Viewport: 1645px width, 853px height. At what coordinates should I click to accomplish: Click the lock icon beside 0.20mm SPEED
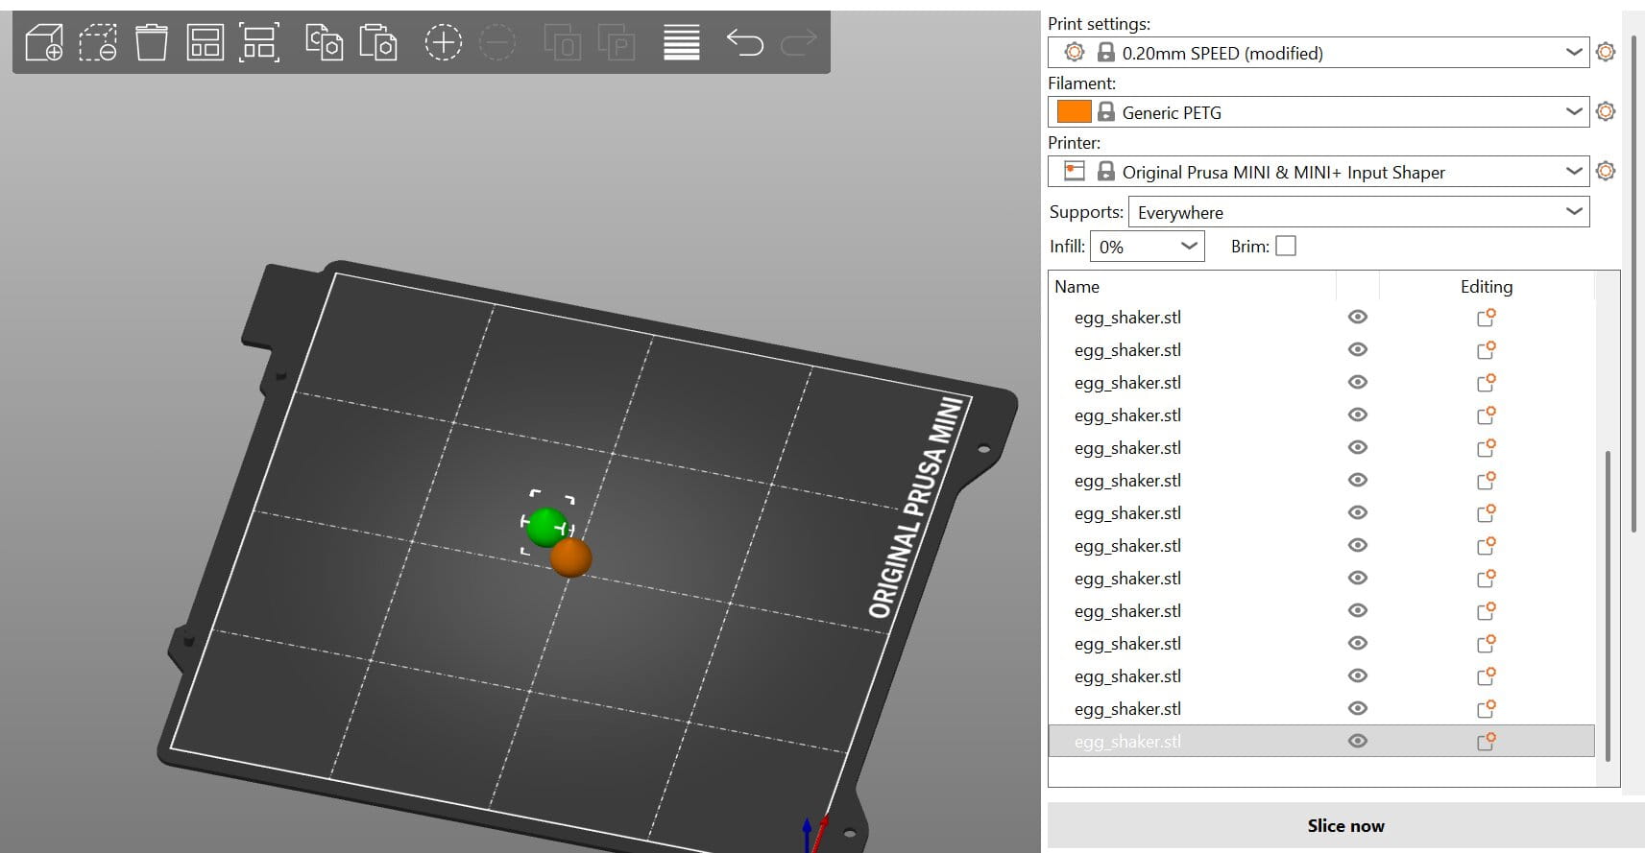[x=1106, y=52]
